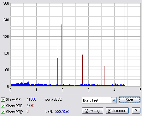Viewport: 142px width, 116px height.
Task: Open the Burst Test dropdown arrow
Action: (114, 100)
